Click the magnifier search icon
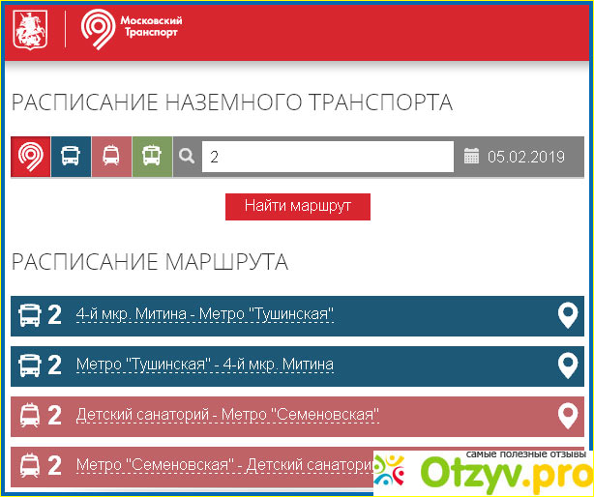Viewport: 594px width, 497px height. pos(188,156)
